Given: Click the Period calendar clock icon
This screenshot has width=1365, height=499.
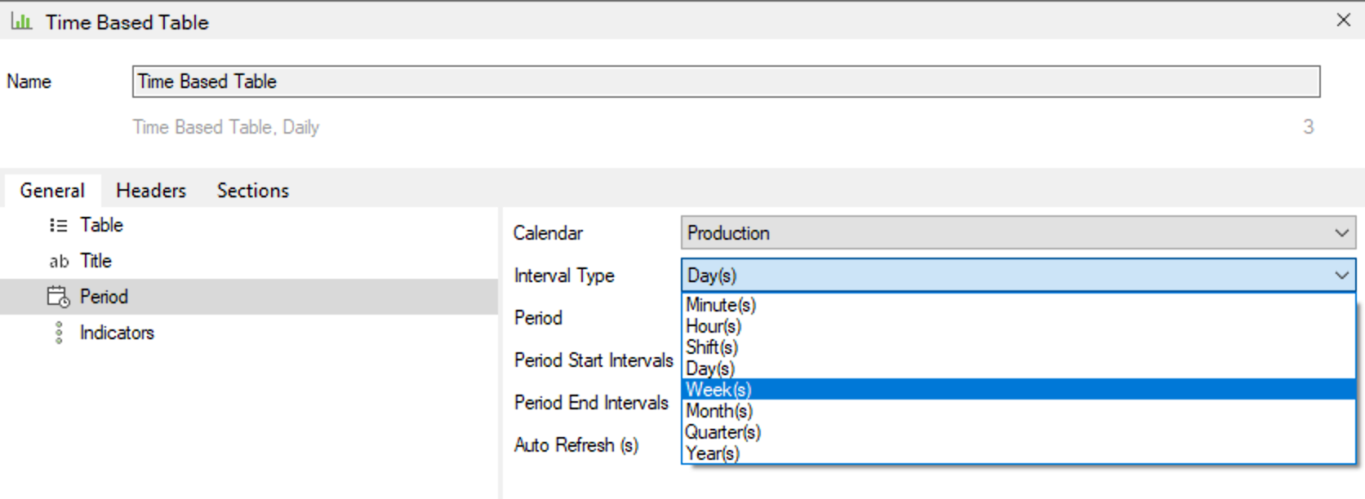Looking at the screenshot, I should [x=59, y=297].
